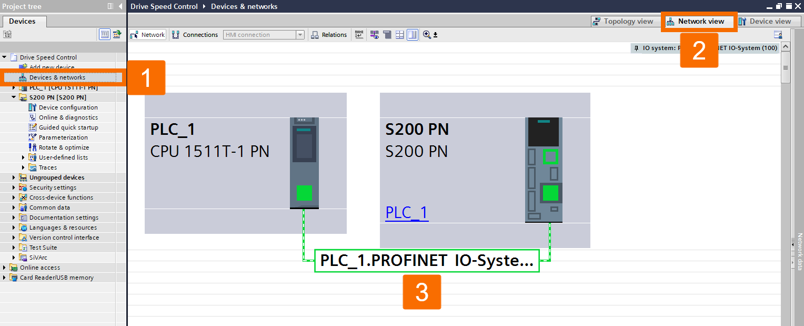
Task: Click the tree export icon with green arrow
Action: point(117,35)
